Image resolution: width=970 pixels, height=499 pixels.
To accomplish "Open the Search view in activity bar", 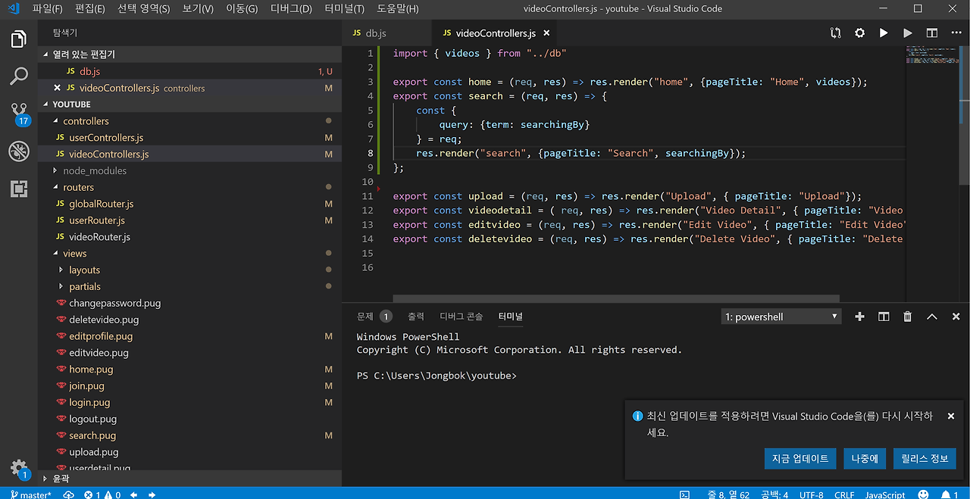I will coord(19,76).
